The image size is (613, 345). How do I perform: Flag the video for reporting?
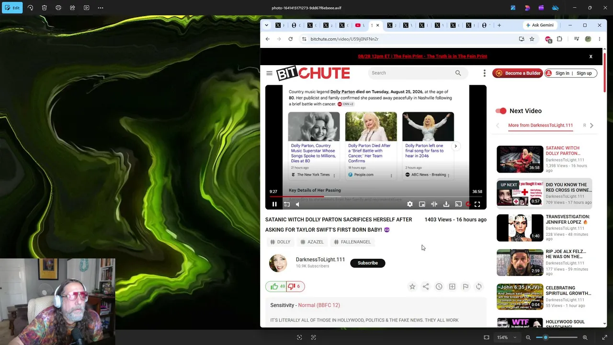[x=465, y=287]
